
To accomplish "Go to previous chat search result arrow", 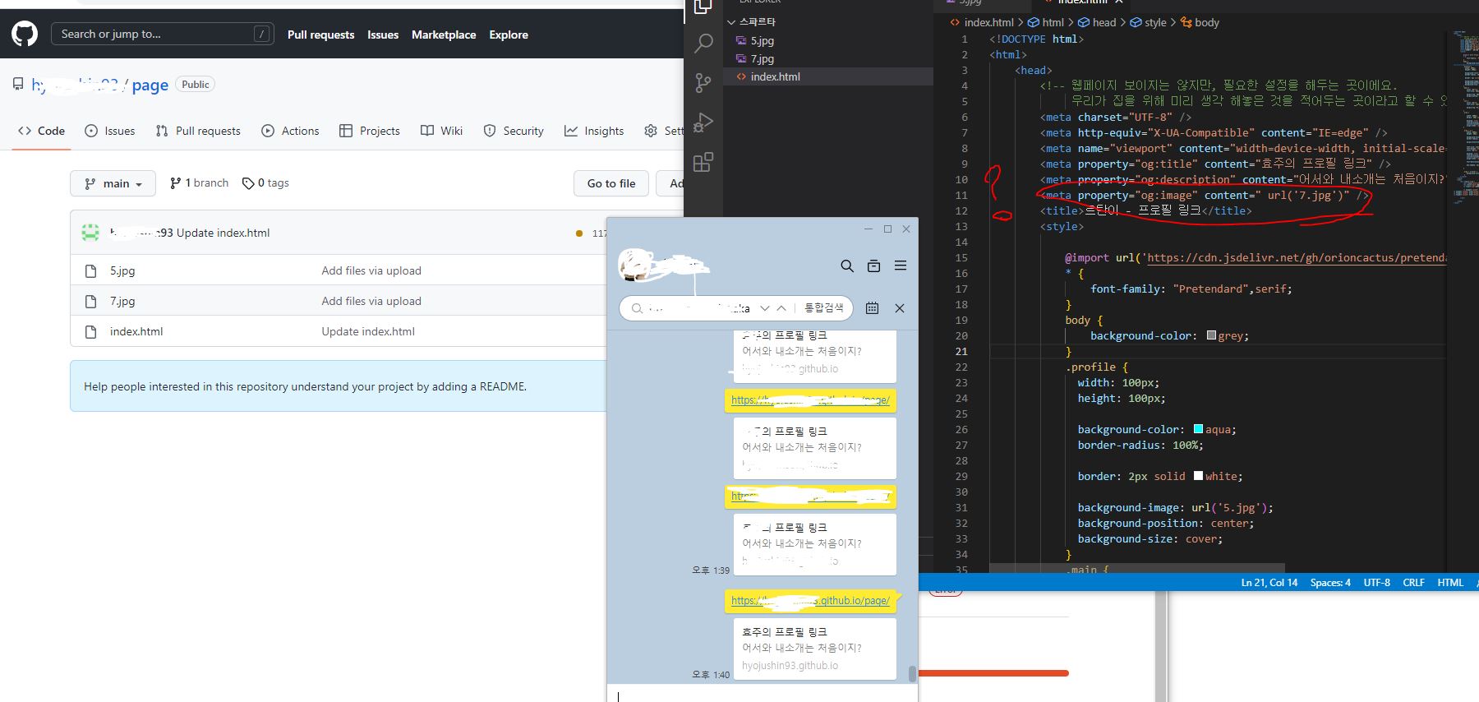I will [x=781, y=308].
